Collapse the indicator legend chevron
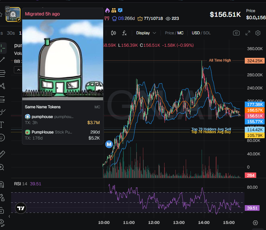 (x=19, y=70)
